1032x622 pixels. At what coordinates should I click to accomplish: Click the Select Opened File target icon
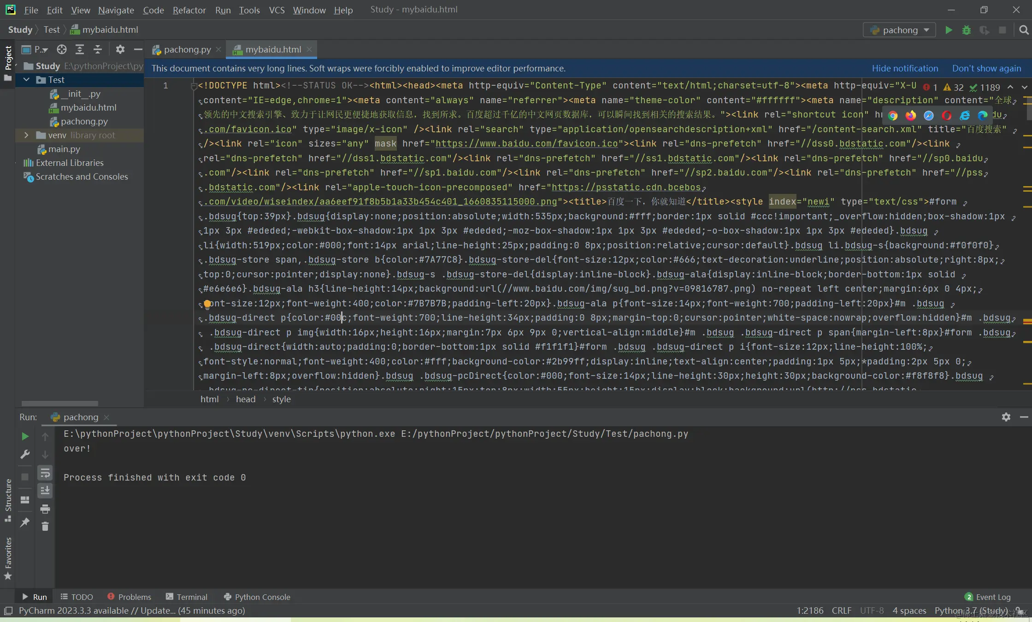tap(62, 49)
